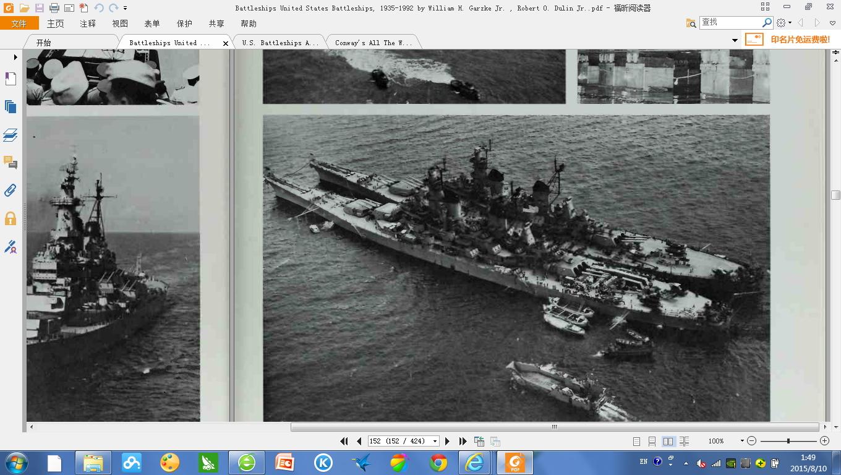Switch to U.S. Battleships A... document tab
841x475 pixels.
pyautogui.click(x=280, y=43)
